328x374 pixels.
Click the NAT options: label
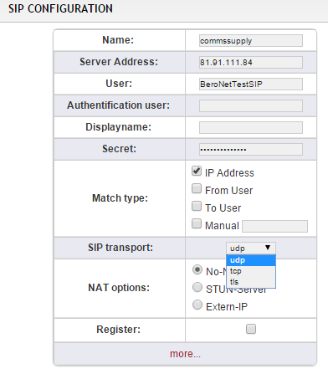point(119,288)
